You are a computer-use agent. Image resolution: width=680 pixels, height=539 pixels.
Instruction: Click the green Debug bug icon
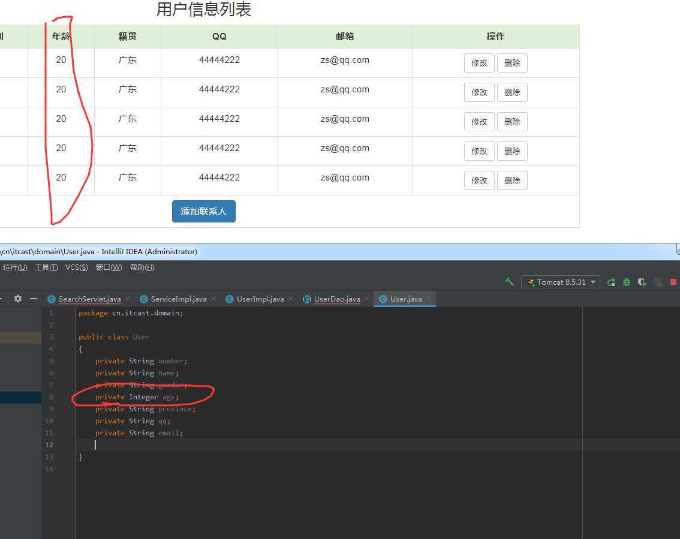tap(627, 282)
